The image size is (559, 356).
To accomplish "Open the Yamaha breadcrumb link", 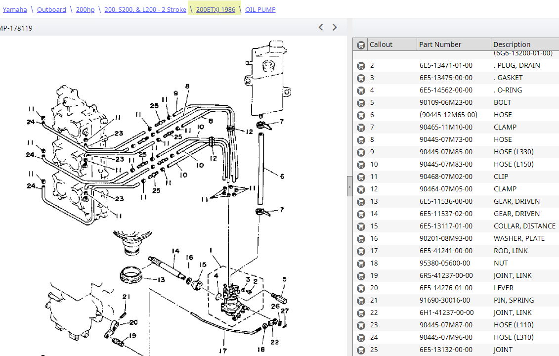I will click(x=15, y=9).
